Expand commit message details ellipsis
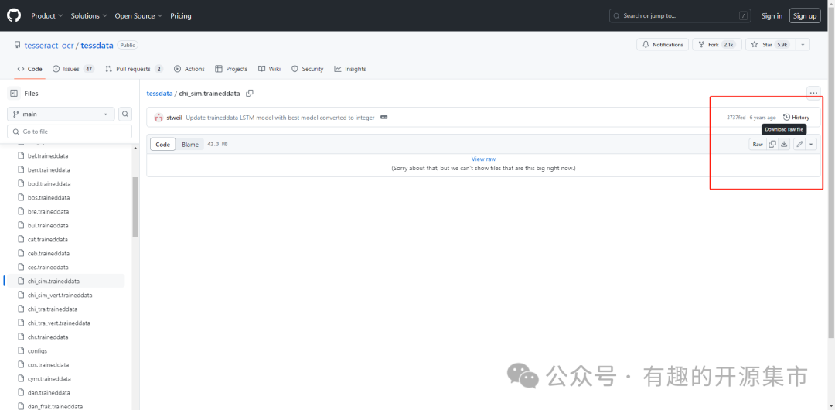Screen dimensions: 835x410 pos(384,118)
